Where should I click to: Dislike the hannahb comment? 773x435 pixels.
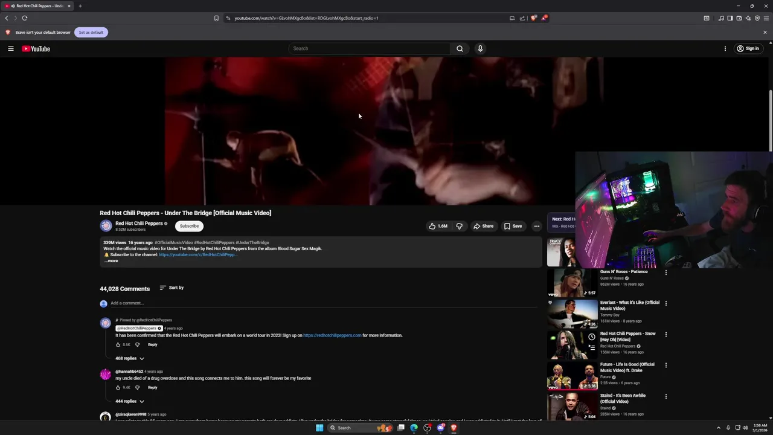pyautogui.click(x=137, y=387)
